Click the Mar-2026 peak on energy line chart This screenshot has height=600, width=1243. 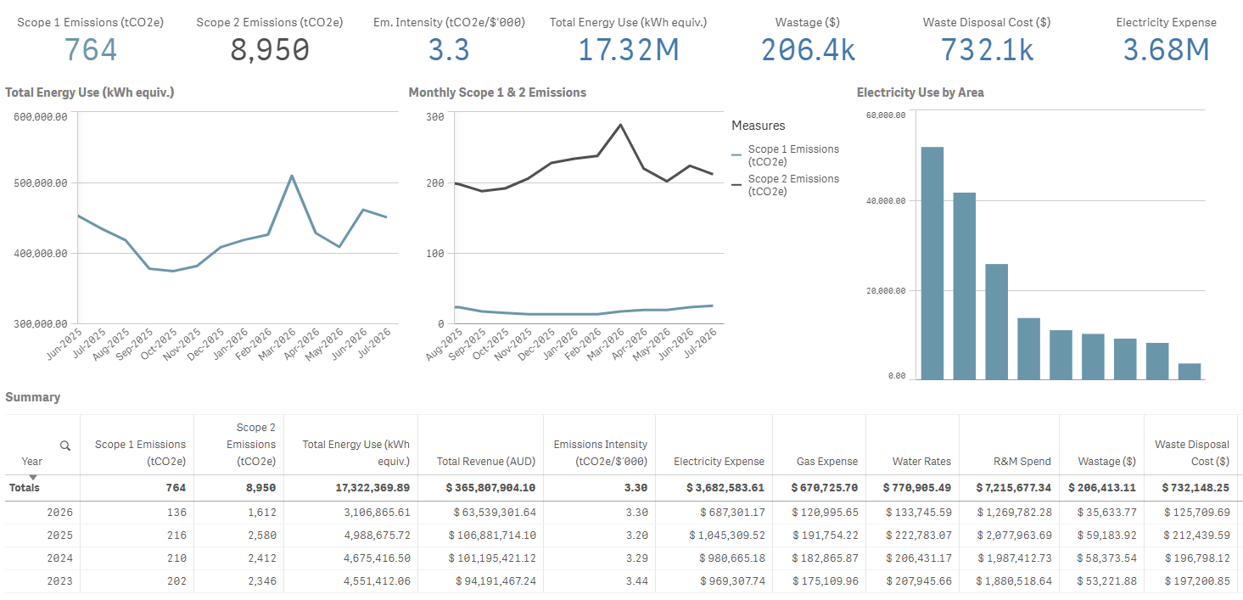292,176
